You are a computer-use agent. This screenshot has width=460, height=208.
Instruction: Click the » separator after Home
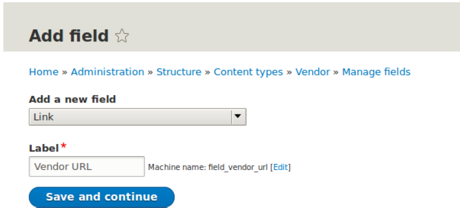coord(65,72)
